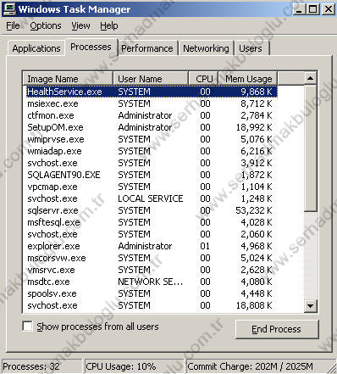Image resolution: width=337 pixels, height=374 pixels.
Task: Select the mscorsvw.exe process
Action: pos(152,258)
